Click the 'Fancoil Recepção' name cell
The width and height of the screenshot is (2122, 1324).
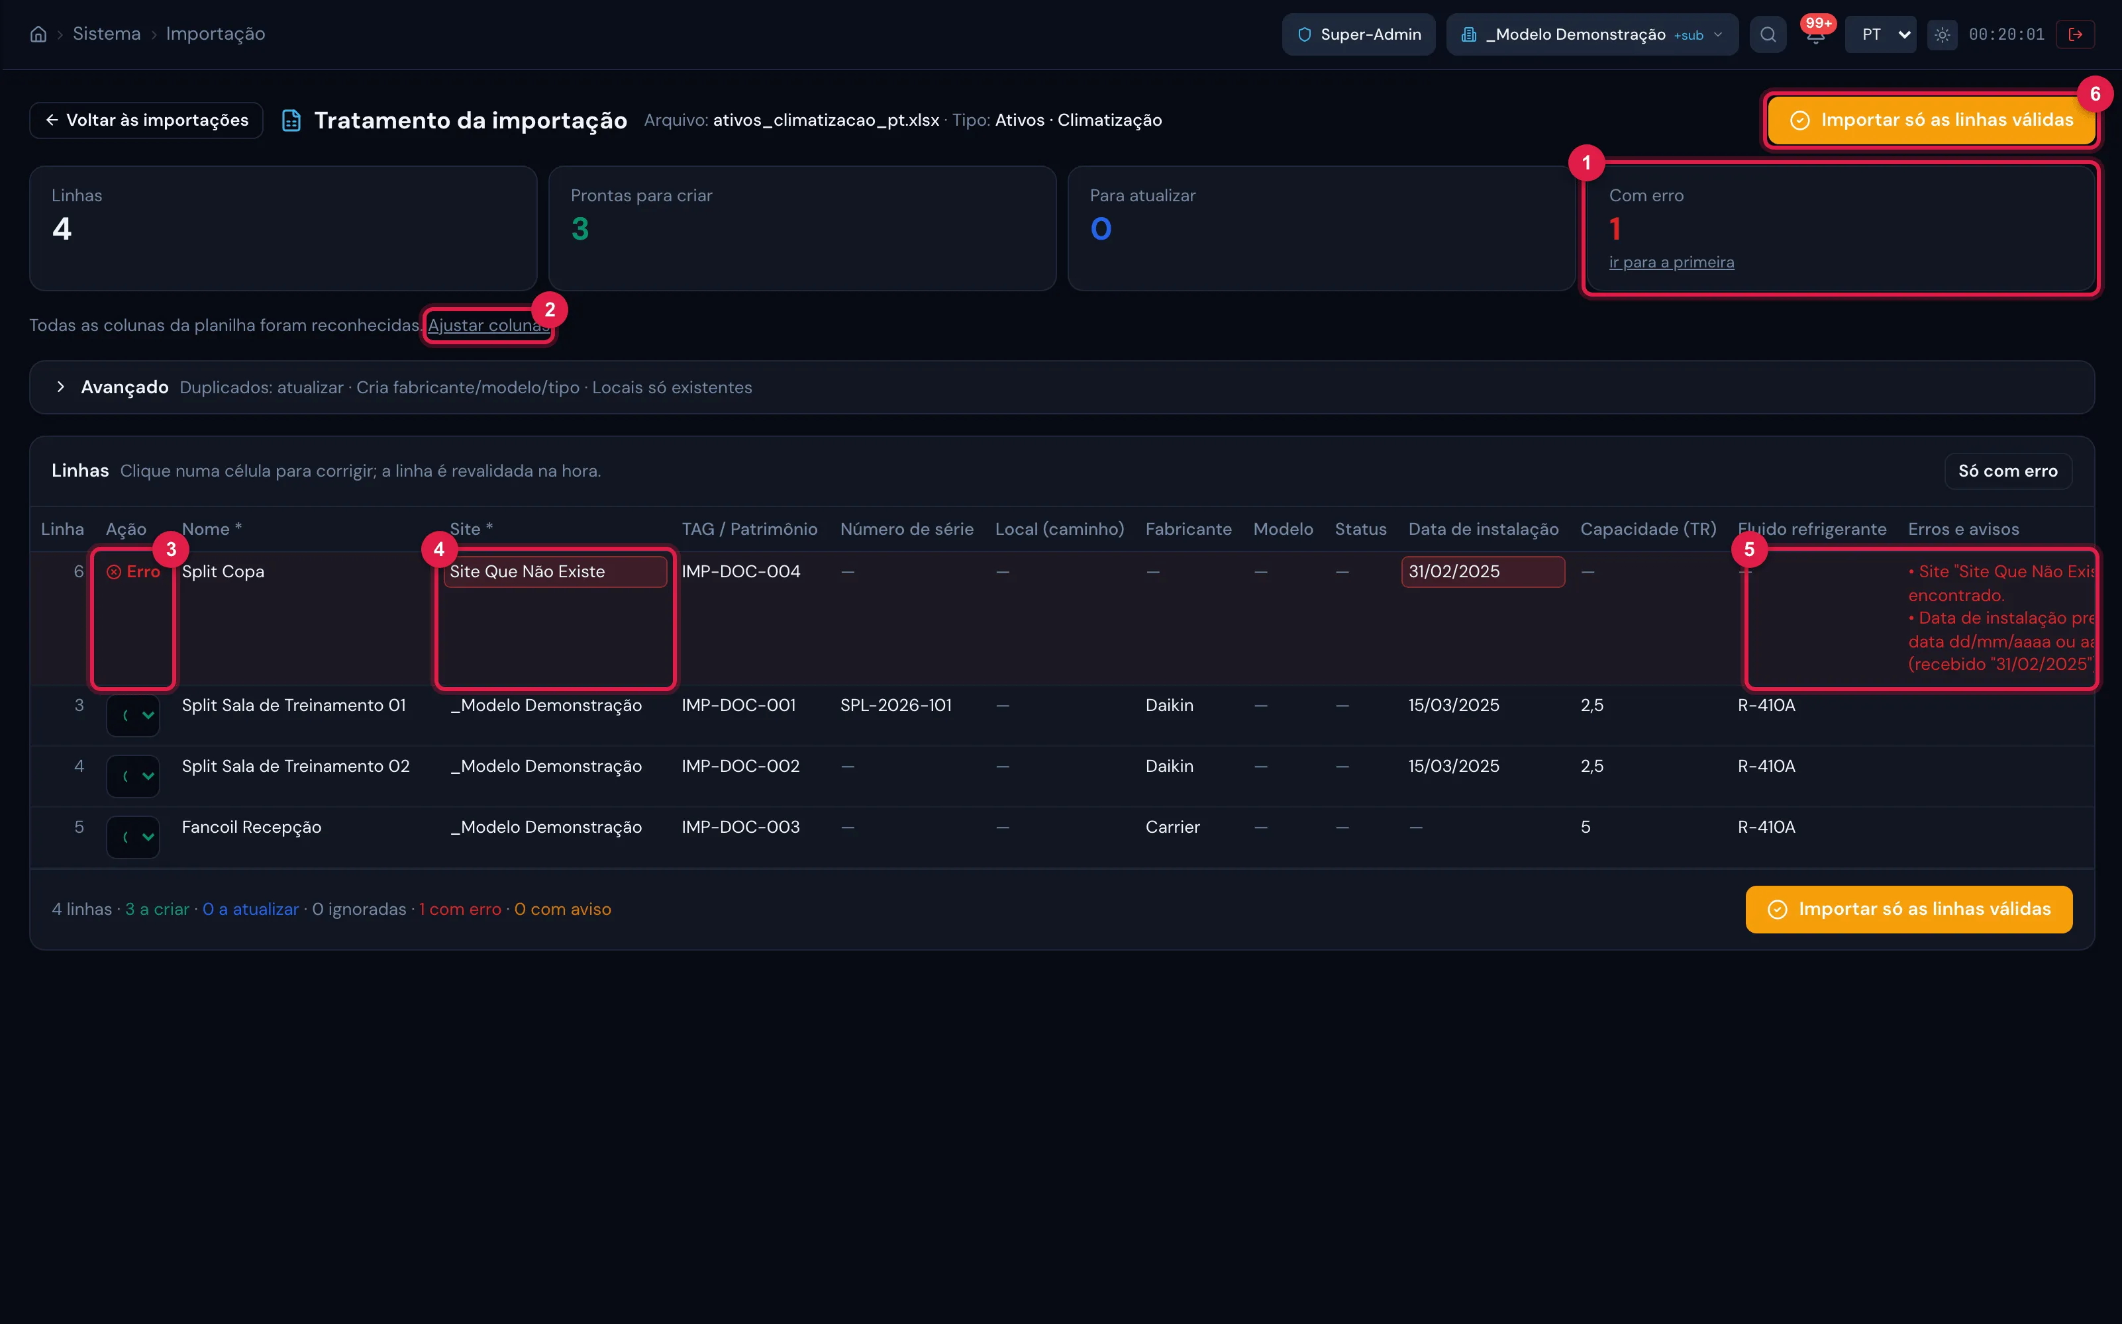[252, 827]
